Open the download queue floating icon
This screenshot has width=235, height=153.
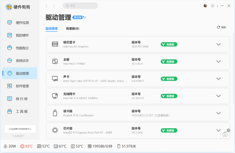coord(225,134)
